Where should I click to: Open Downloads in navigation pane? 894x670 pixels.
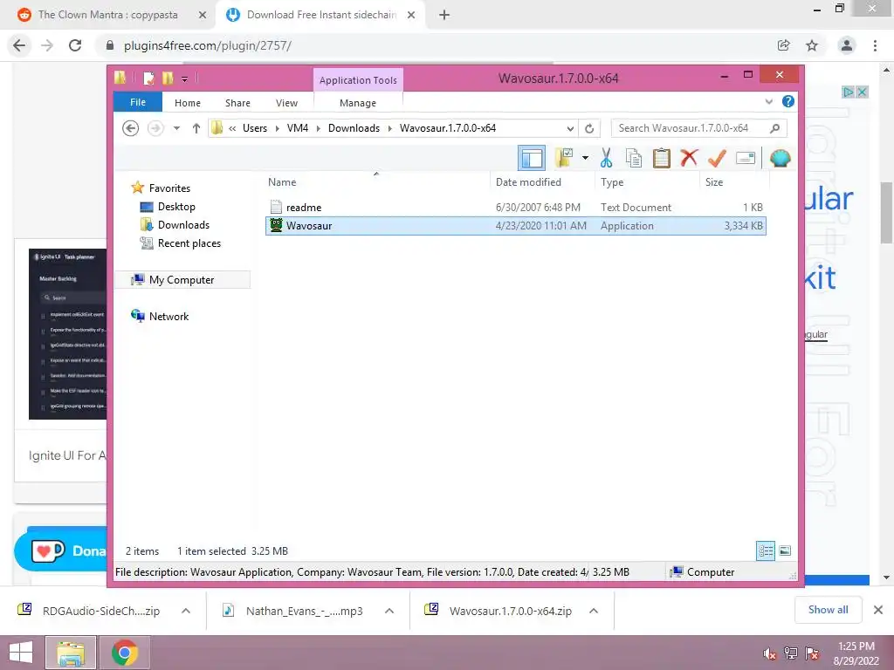(183, 225)
